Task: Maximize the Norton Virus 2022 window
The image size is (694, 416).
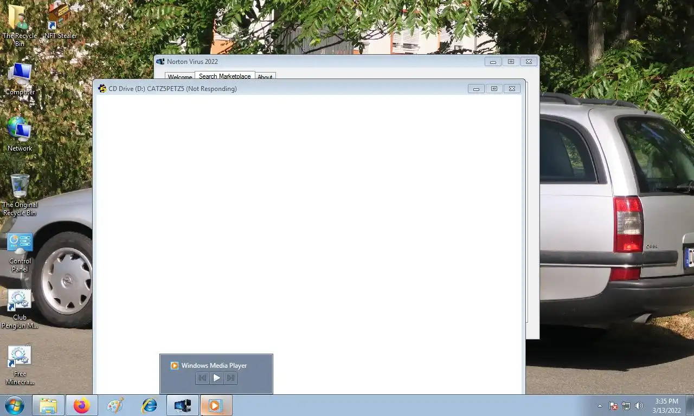Action: coord(511,62)
